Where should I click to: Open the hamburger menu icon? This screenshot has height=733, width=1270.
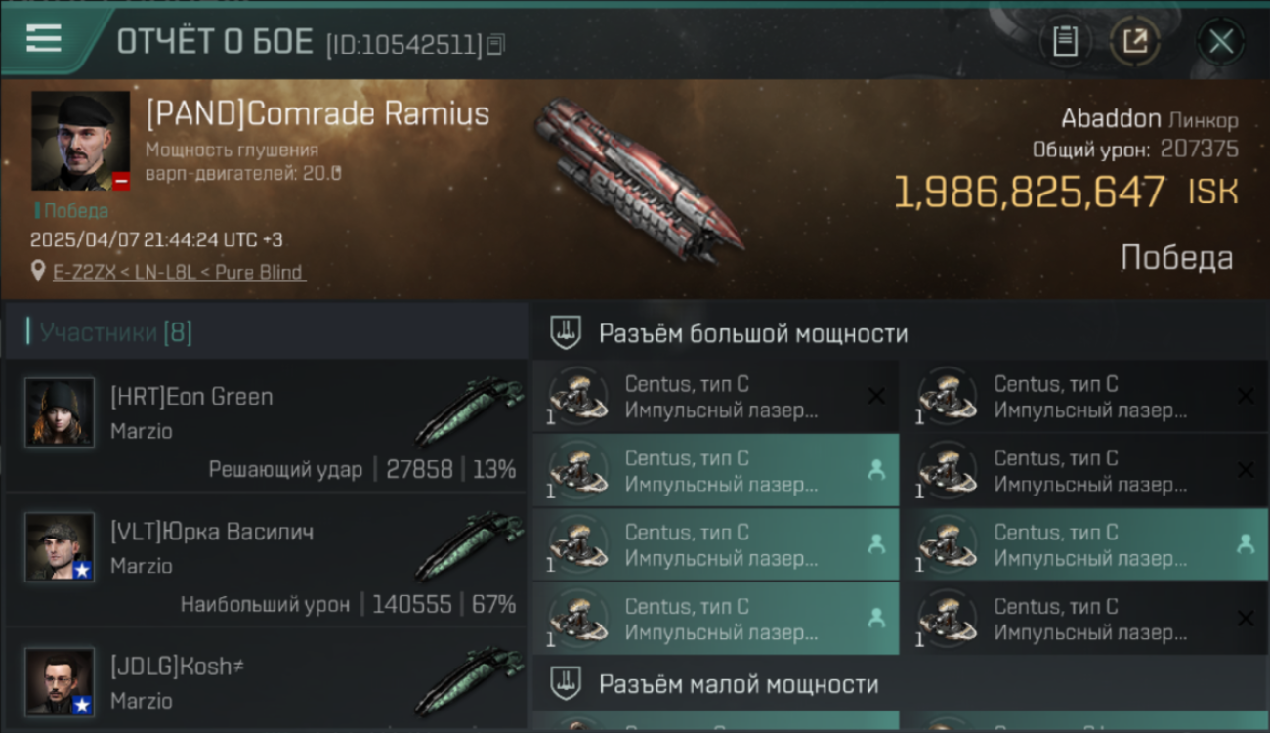[44, 38]
